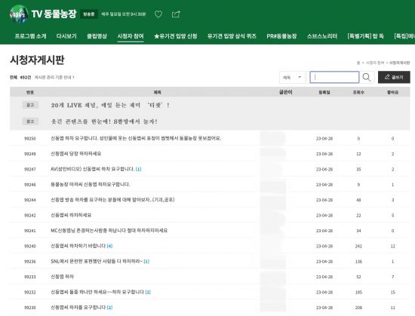Open post 99233 신동엽 하차
This screenshot has width=415, height=316.
[62, 277]
